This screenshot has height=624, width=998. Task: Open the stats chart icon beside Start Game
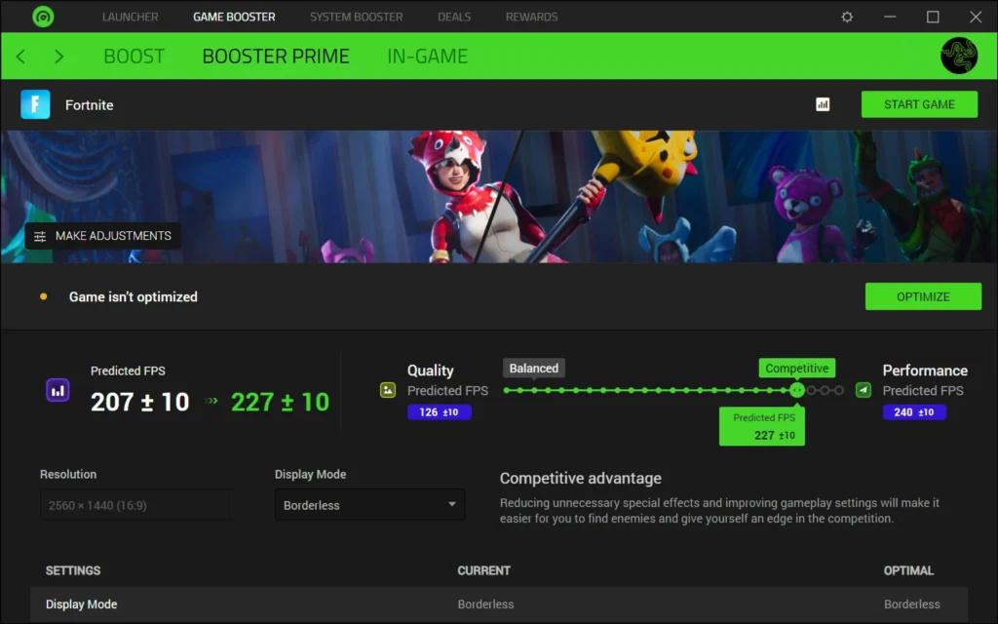[x=823, y=104]
